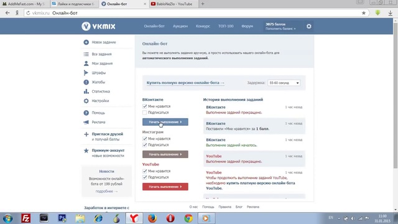Open the Windows Start menu
398x224 pixels.
[7, 218]
